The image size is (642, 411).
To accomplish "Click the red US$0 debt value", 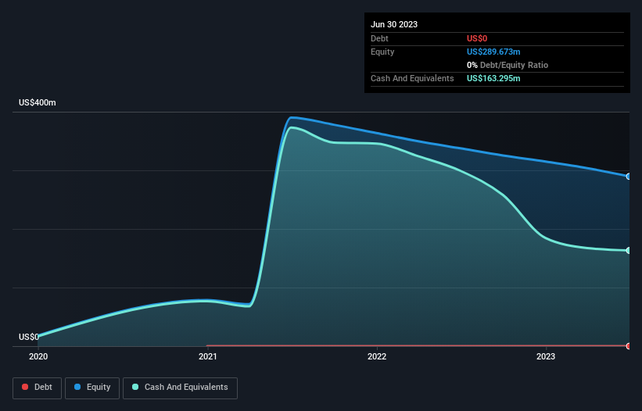I will click(x=477, y=38).
